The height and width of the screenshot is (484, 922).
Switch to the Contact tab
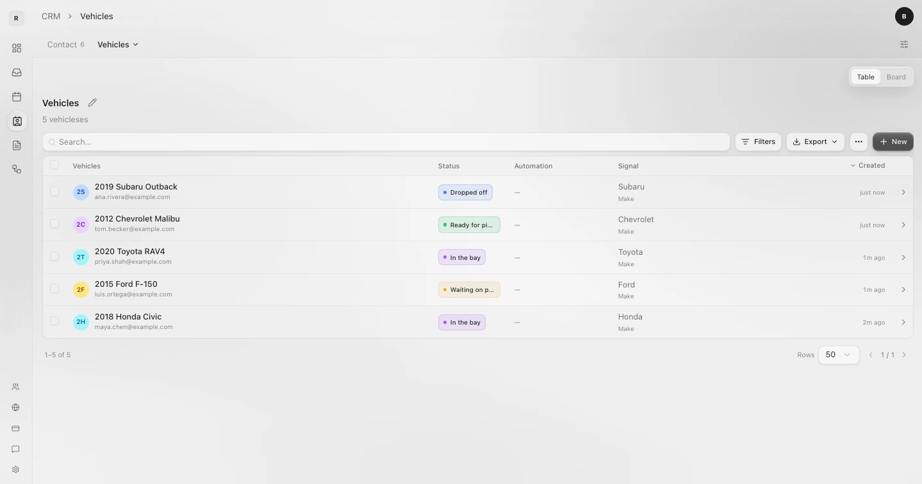tap(66, 44)
